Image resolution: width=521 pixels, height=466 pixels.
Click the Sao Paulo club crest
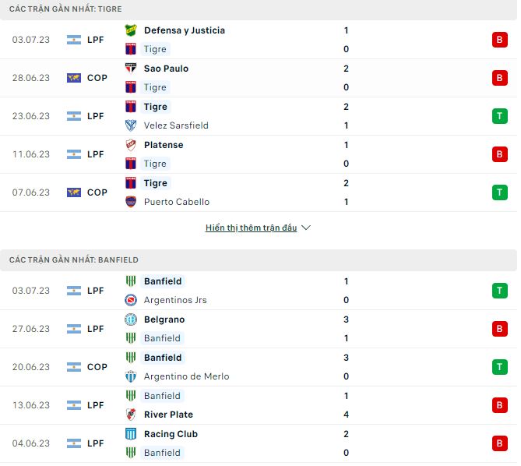(x=131, y=69)
